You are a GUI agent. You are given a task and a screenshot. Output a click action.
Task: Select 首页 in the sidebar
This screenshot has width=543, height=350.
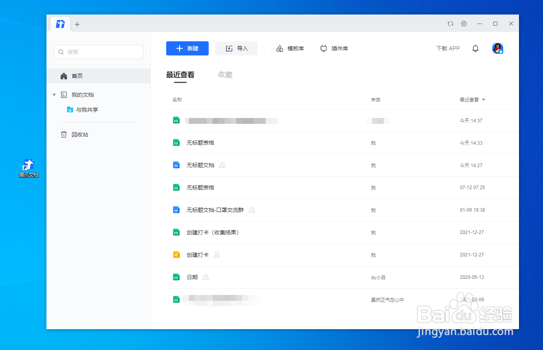(x=98, y=76)
